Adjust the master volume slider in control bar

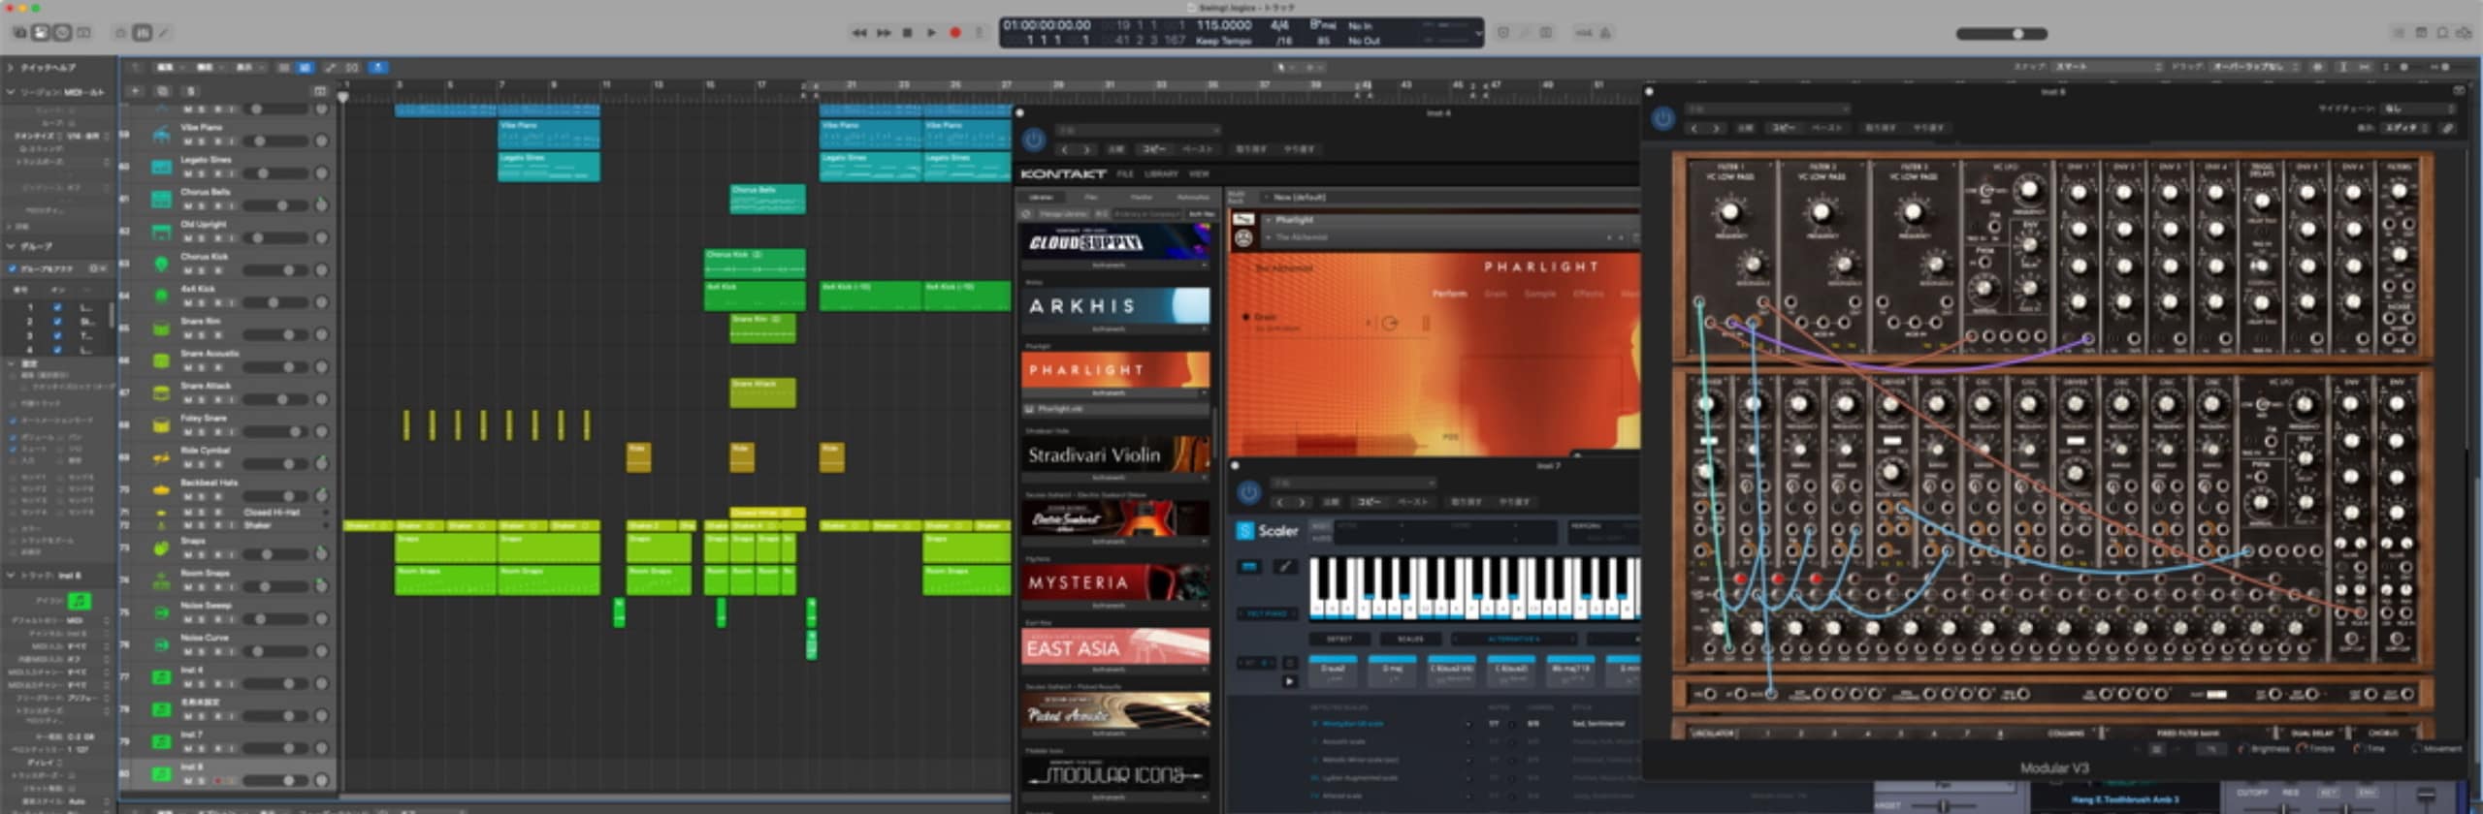click(x=2002, y=34)
